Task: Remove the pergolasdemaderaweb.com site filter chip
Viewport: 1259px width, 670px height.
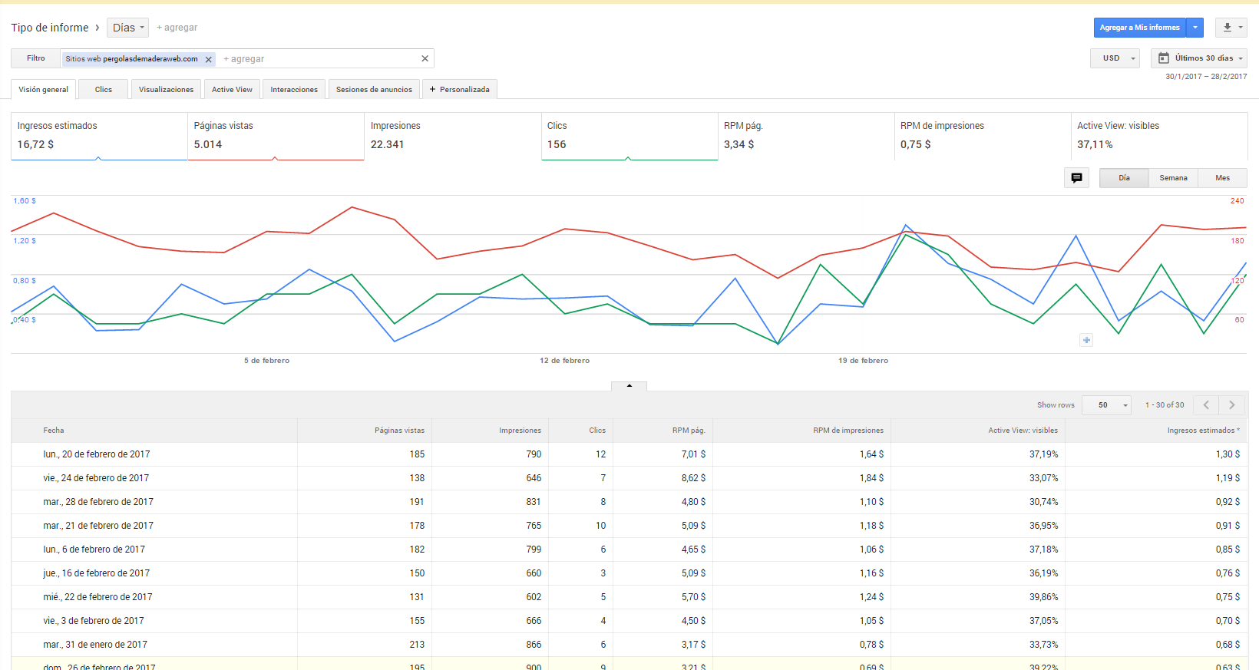Action: coord(208,59)
